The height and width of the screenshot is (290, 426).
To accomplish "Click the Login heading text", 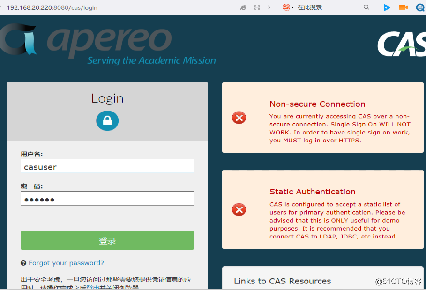I will [107, 98].
